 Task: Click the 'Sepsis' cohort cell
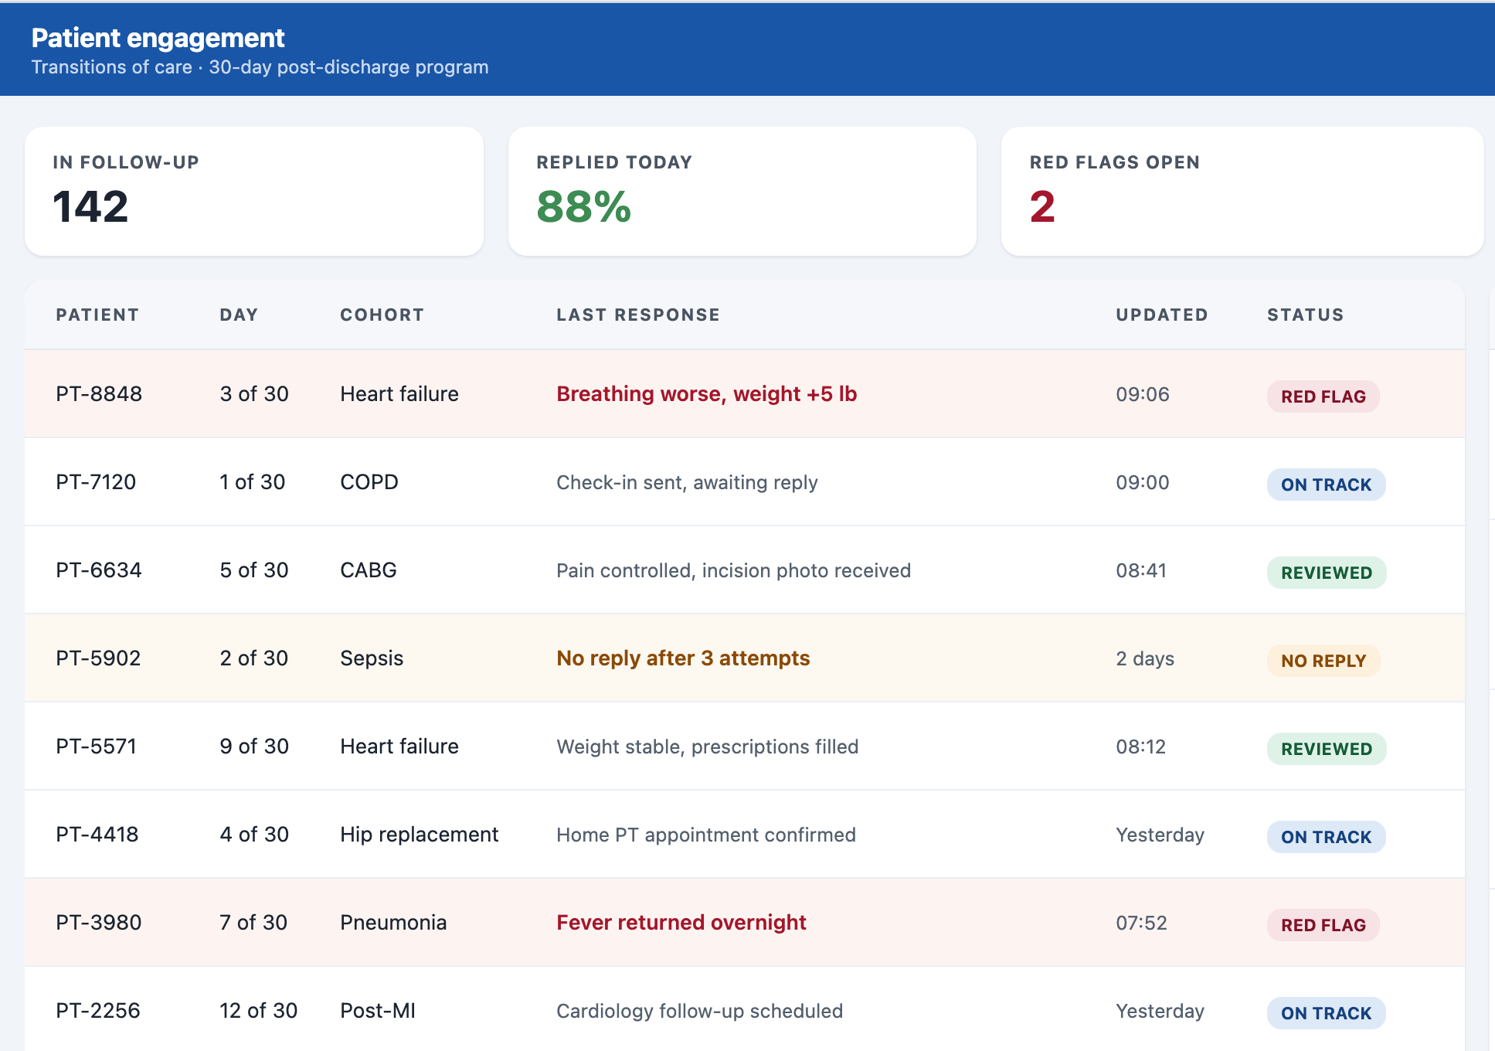(372, 658)
